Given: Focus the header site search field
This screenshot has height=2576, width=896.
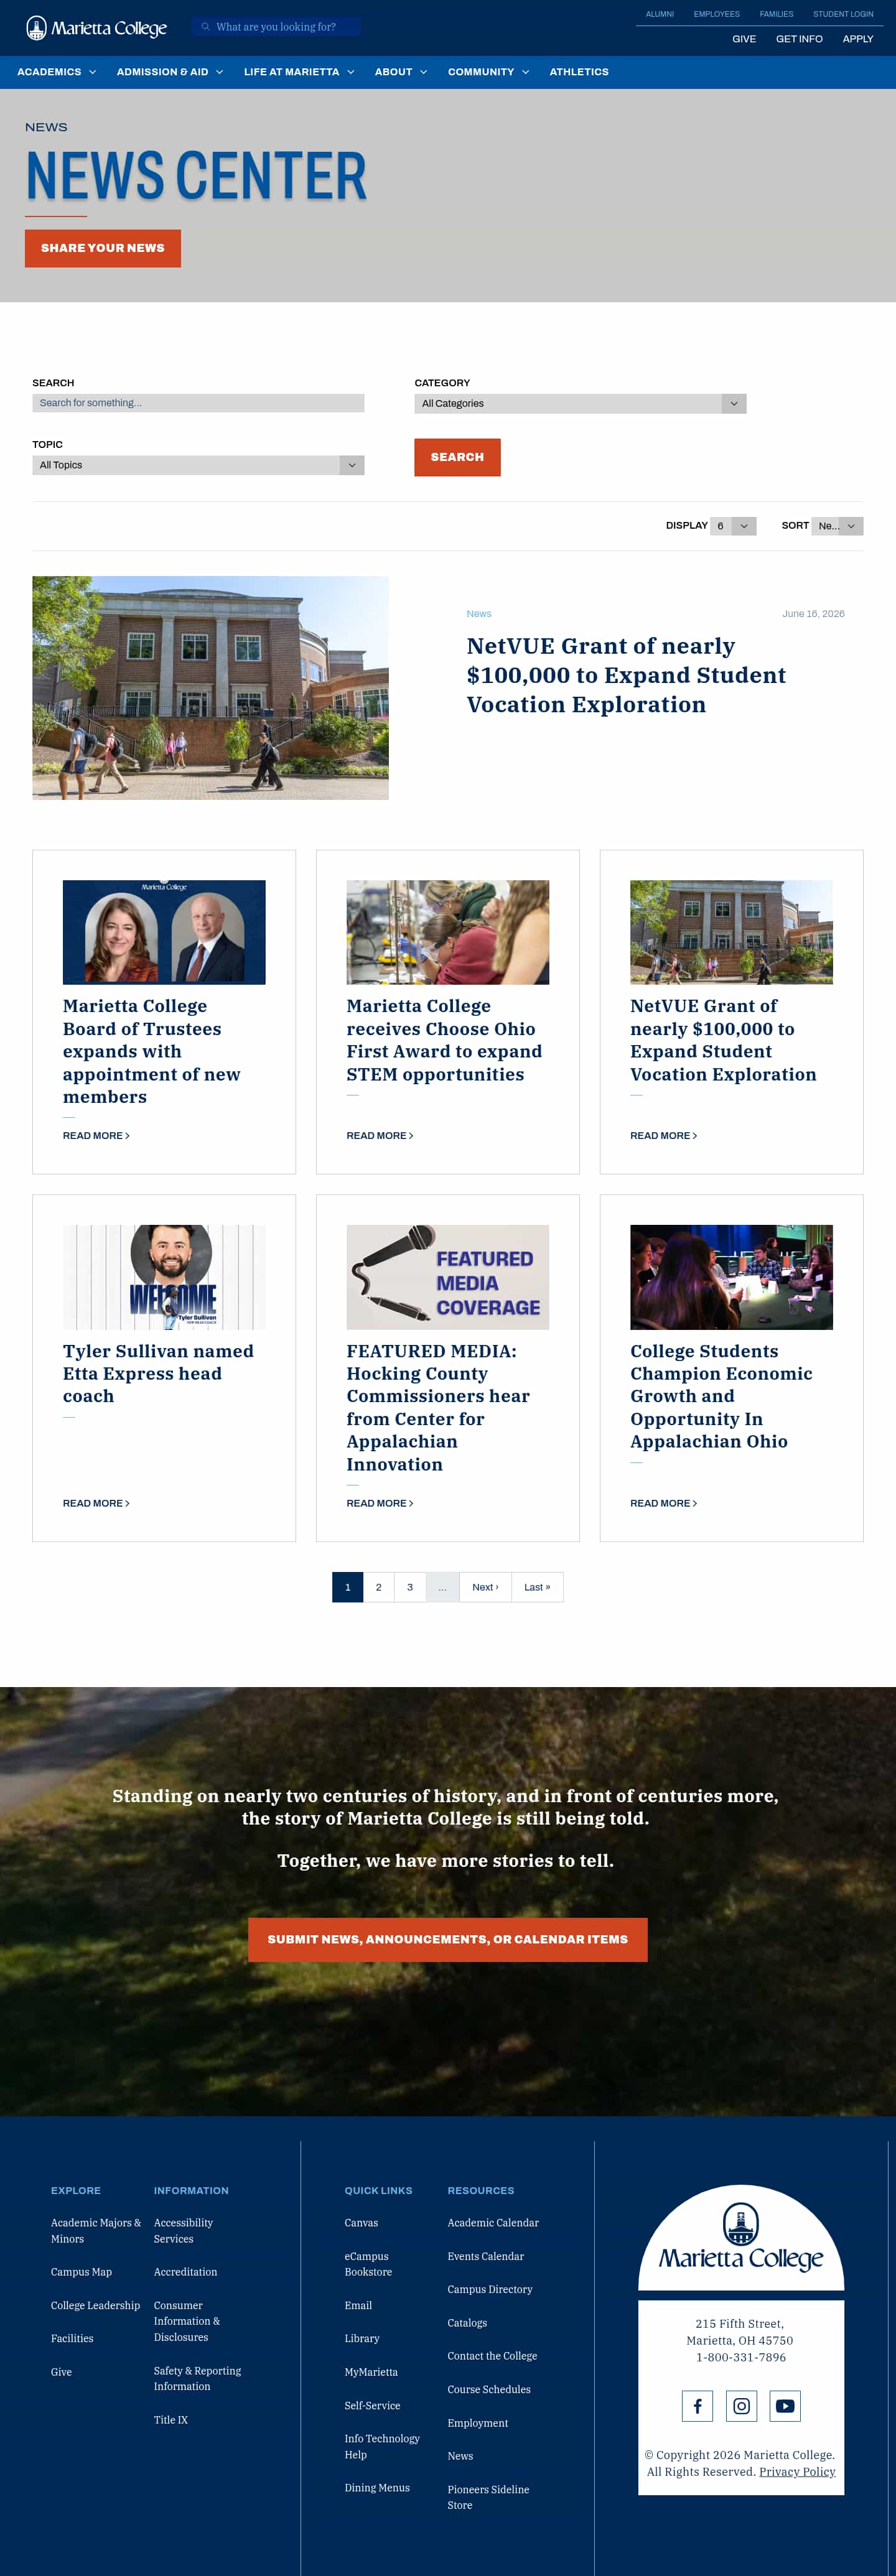Looking at the screenshot, I should click(276, 27).
